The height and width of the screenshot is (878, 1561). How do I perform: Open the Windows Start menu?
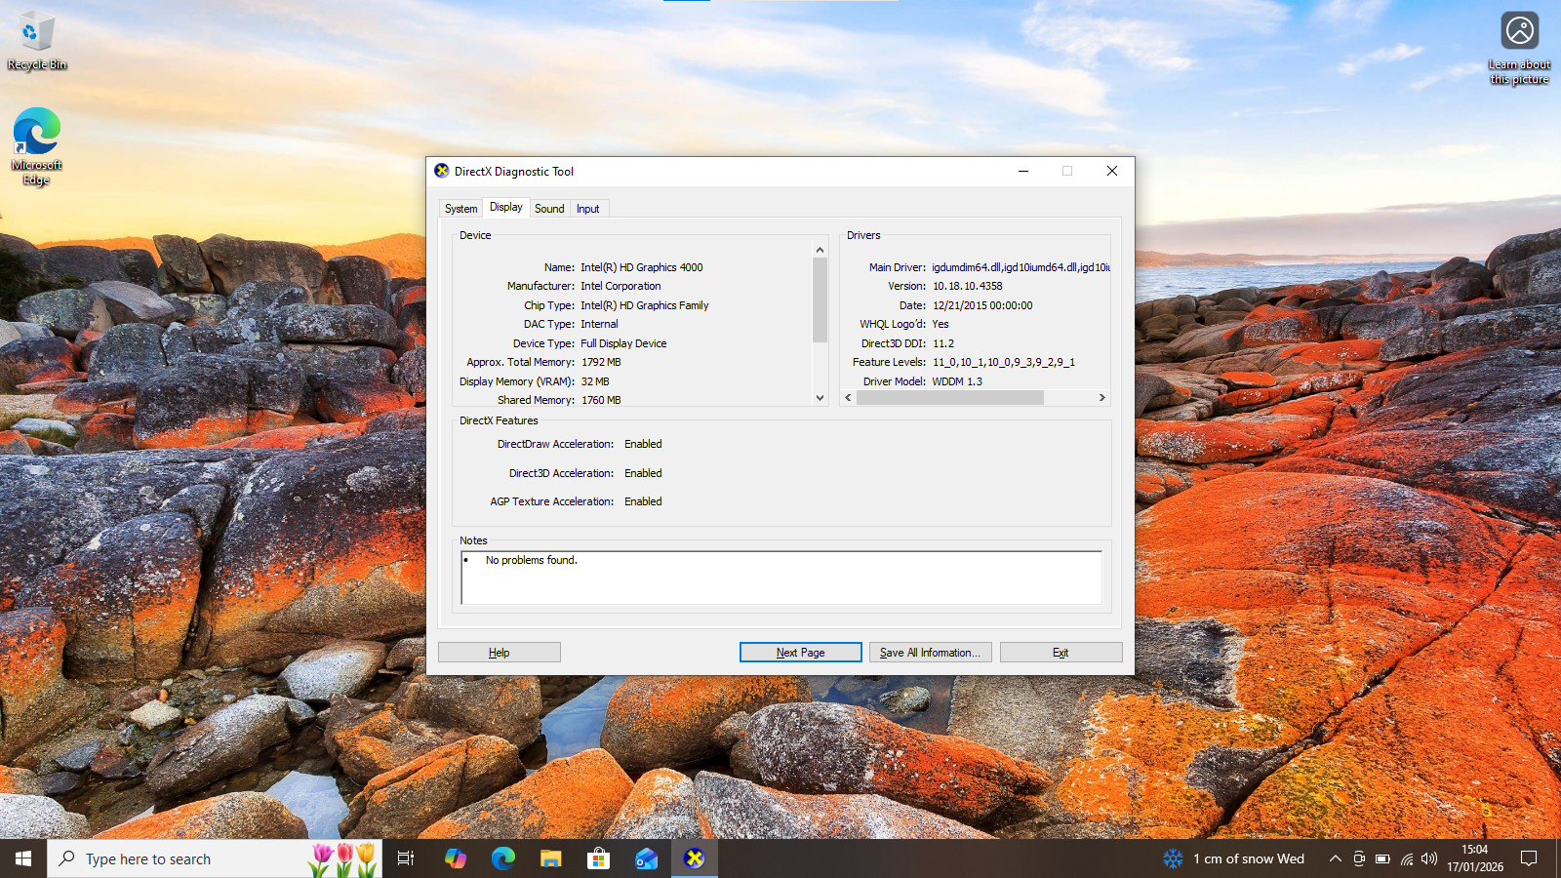pyautogui.click(x=23, y=858)
